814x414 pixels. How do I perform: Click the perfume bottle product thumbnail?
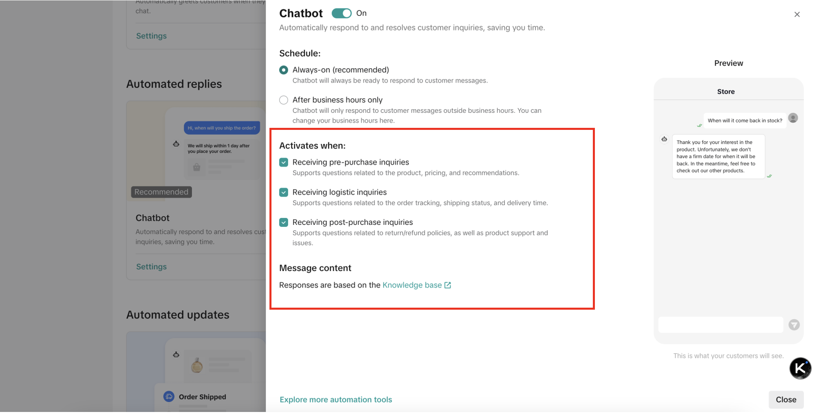[x=197, y=366]
